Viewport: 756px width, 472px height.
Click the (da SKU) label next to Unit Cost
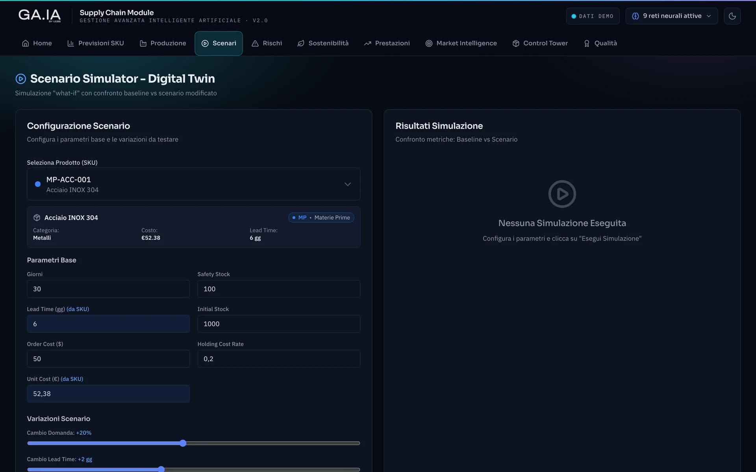click(72, 379)
